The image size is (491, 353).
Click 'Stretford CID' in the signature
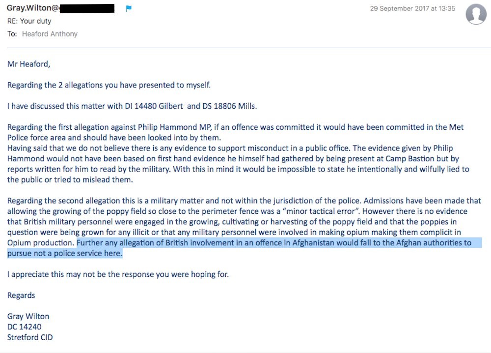coord(30,337)
